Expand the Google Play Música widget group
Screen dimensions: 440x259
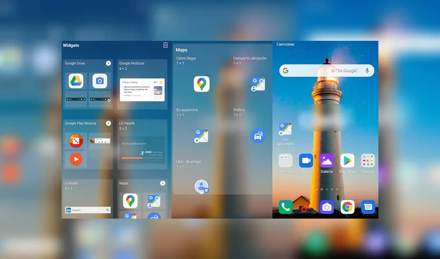pyautogui.click(x=108, y=123)
